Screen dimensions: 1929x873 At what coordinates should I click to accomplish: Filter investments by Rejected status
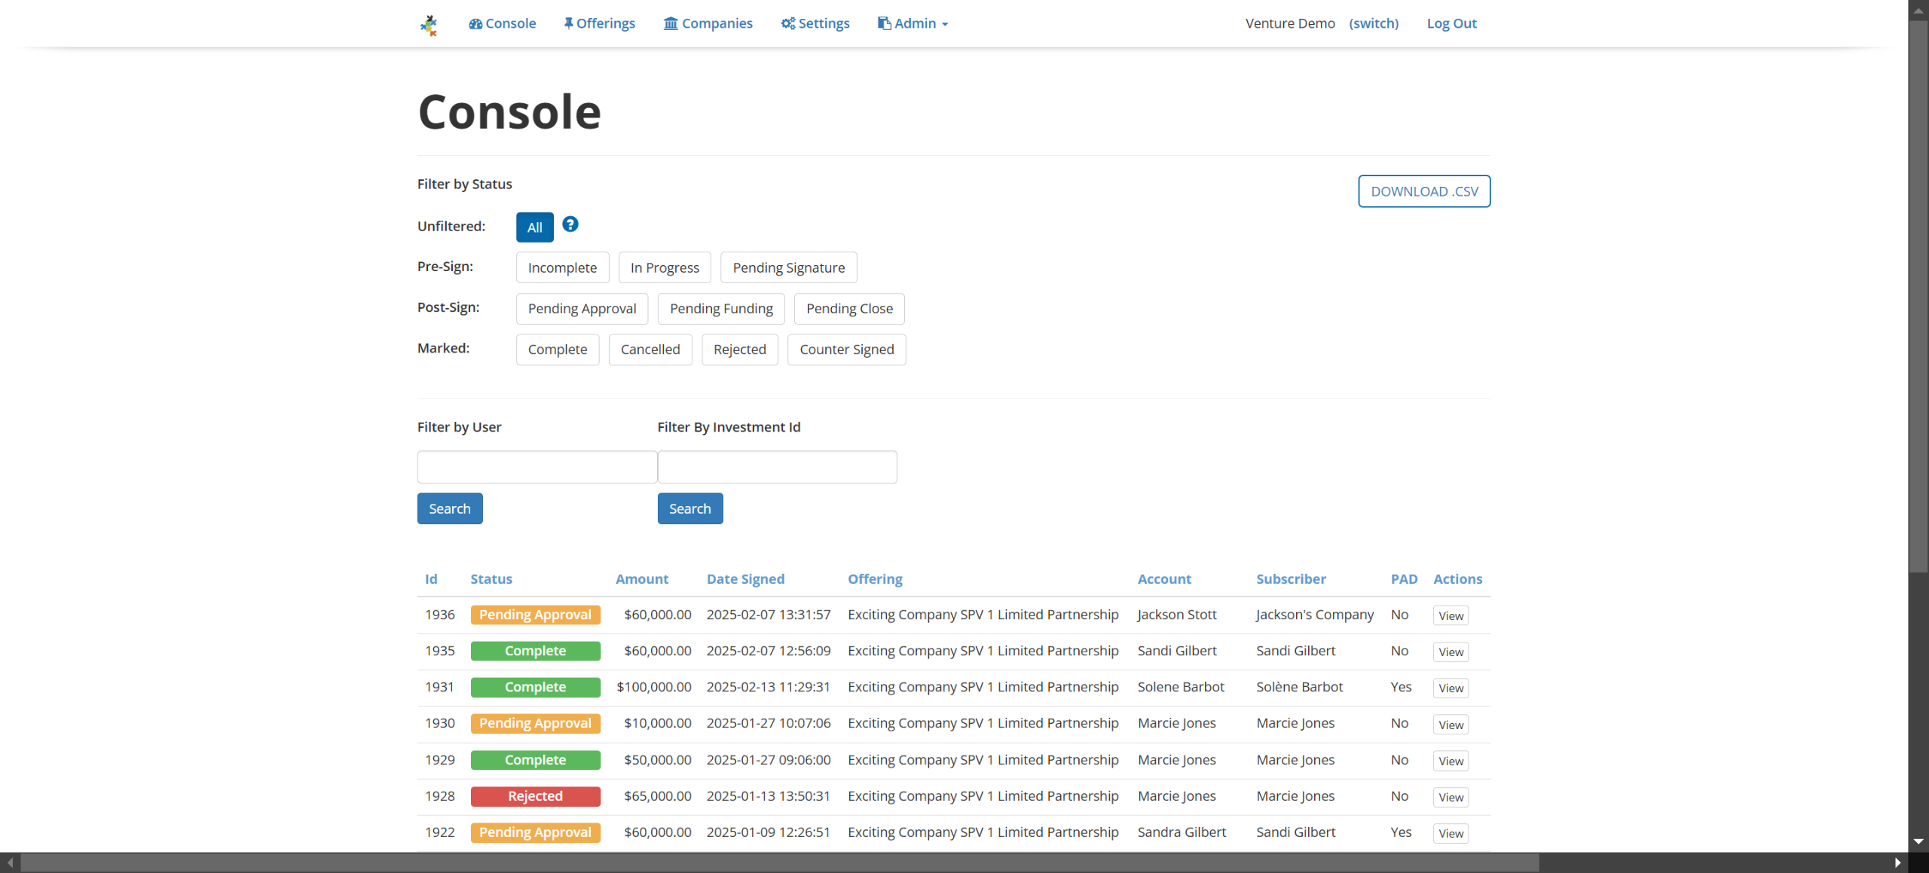[x=739, y=350]
